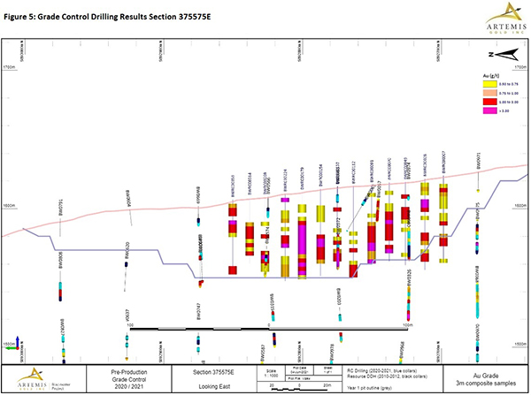Click drill hole label BW0620
Screen dimensions: 531x395
tap(127, 251)
